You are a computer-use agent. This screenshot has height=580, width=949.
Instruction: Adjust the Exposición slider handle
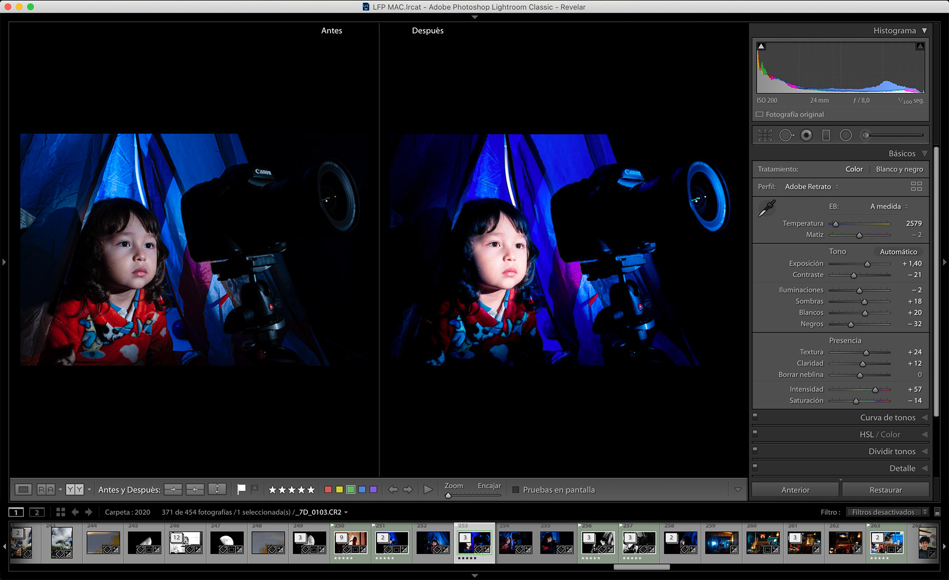coord(867,264)
